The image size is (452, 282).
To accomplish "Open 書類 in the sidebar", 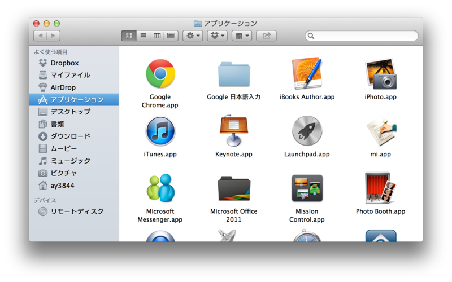I will tap(74, 124).
